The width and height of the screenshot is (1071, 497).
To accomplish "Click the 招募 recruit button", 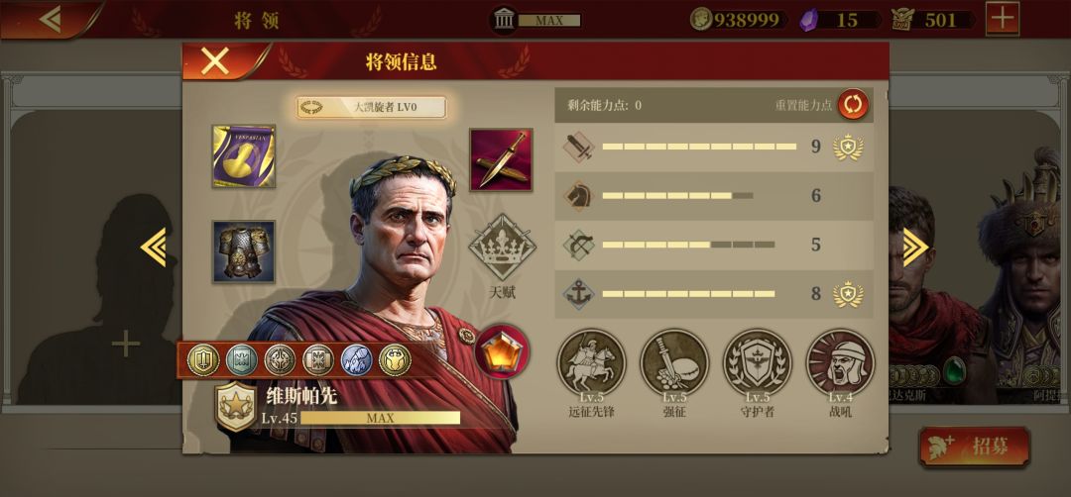I will [975, 447].
